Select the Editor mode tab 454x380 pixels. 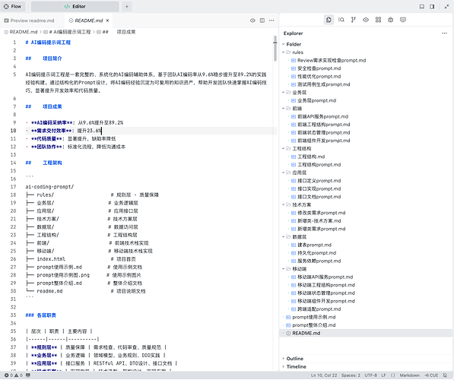tap(75, 6)
